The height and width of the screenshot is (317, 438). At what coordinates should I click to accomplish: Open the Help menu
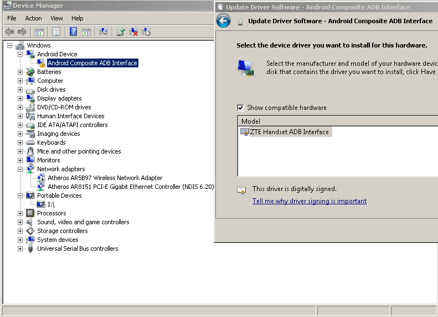[78, 18]
